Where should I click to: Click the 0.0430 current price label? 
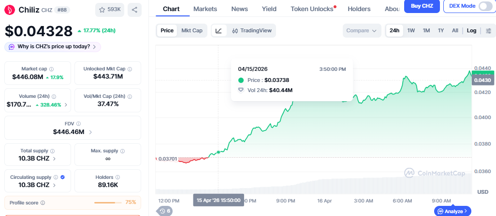tap(483, 81)
